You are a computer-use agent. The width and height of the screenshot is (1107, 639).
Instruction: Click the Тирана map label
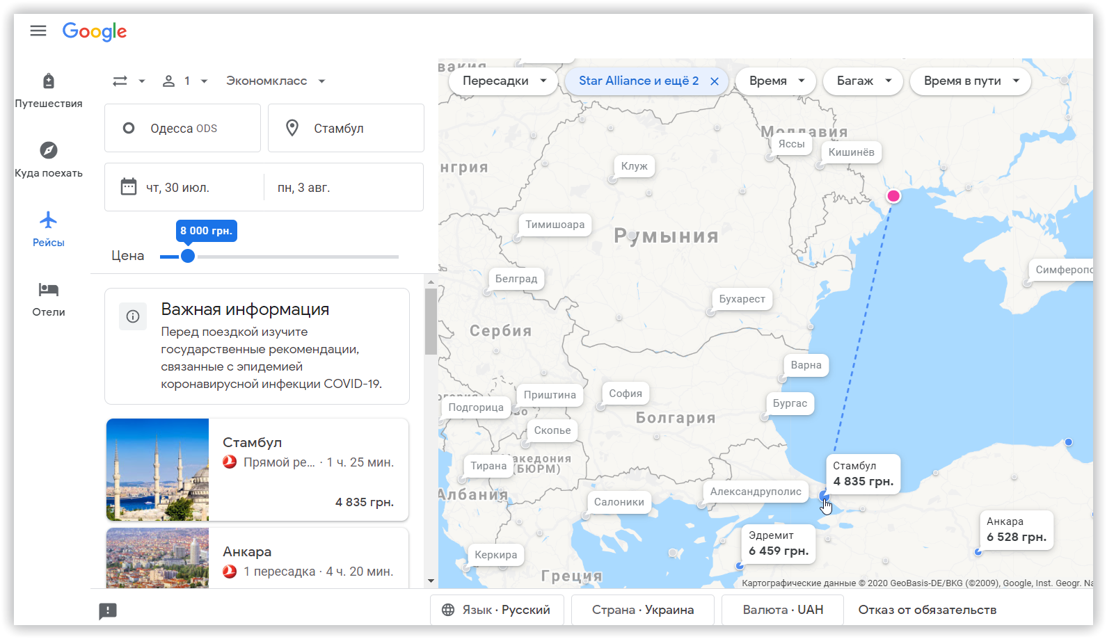[x=488, y=466]
